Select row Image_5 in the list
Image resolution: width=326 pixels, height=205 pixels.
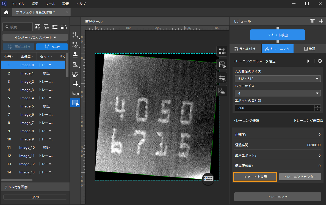(x=33, y=106)
